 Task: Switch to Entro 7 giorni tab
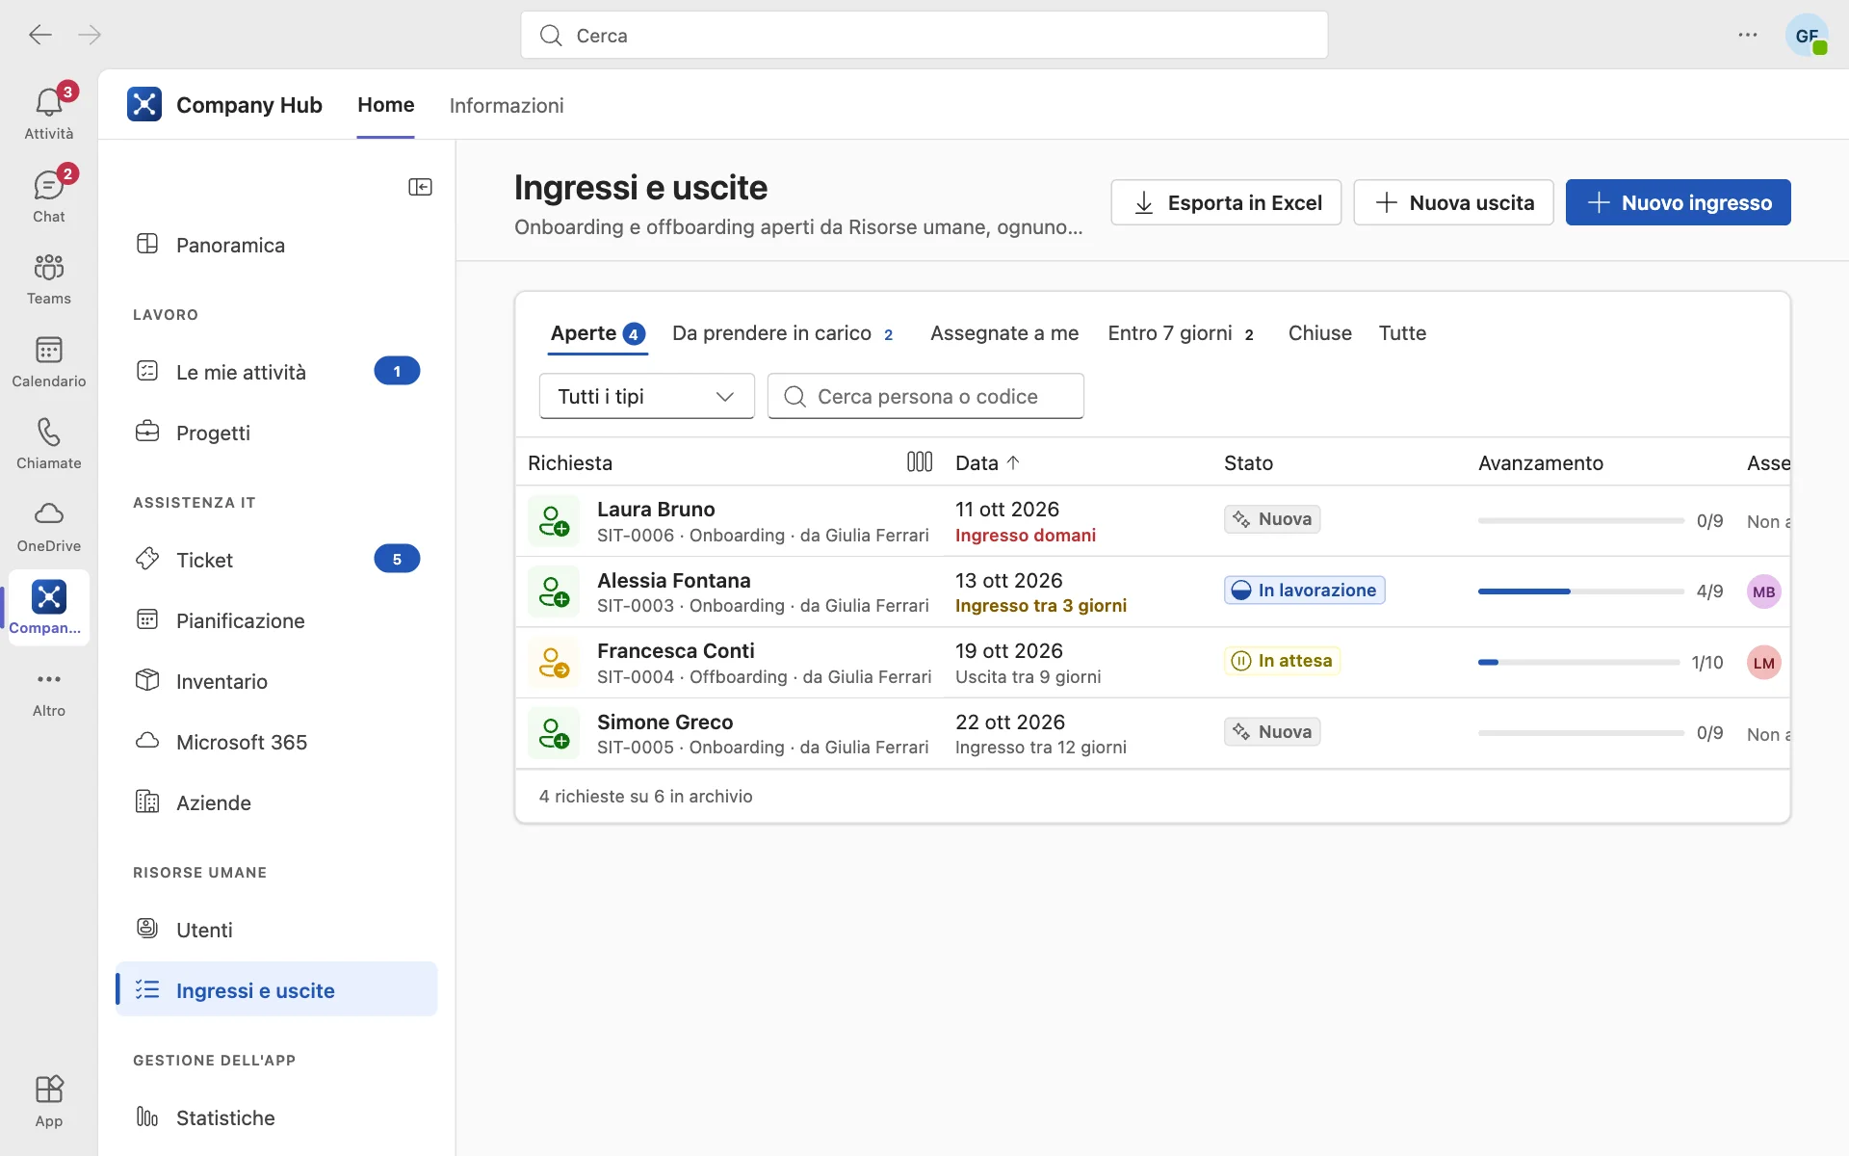tap(1181, 333)
